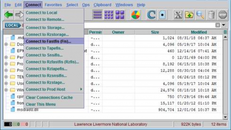This screenshot has height=130, width=231.
Task: Click the new folder icon with plus
Action: (189, 15)
